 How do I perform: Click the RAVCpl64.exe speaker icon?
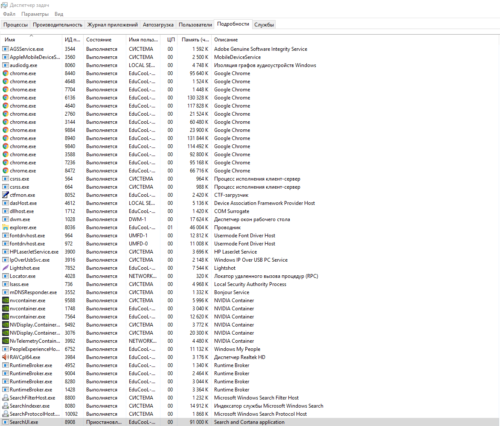(x=6, y=357)
